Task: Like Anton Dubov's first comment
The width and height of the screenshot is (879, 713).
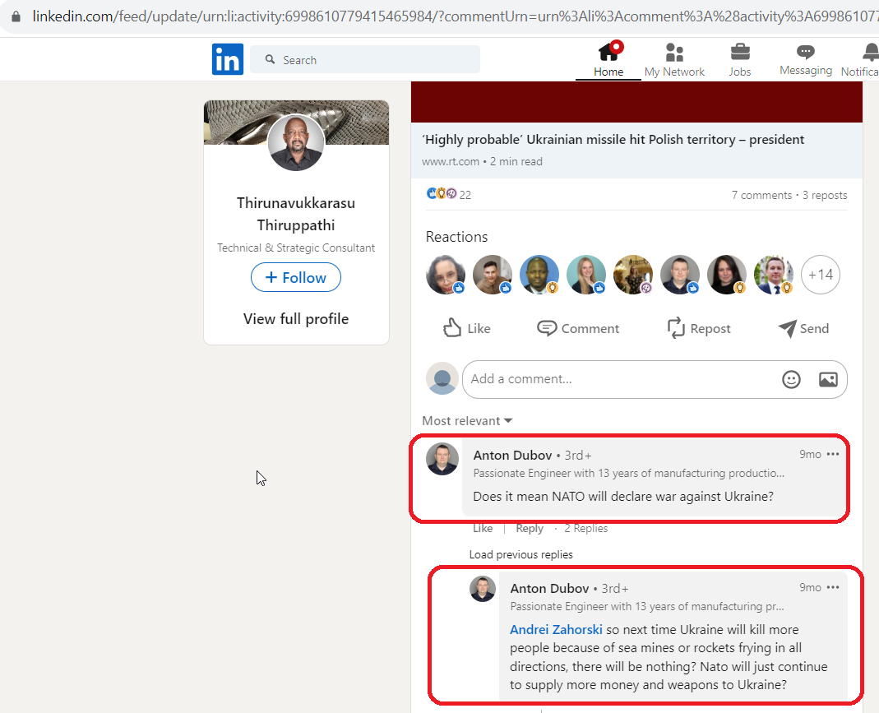Action: point(483,528)
